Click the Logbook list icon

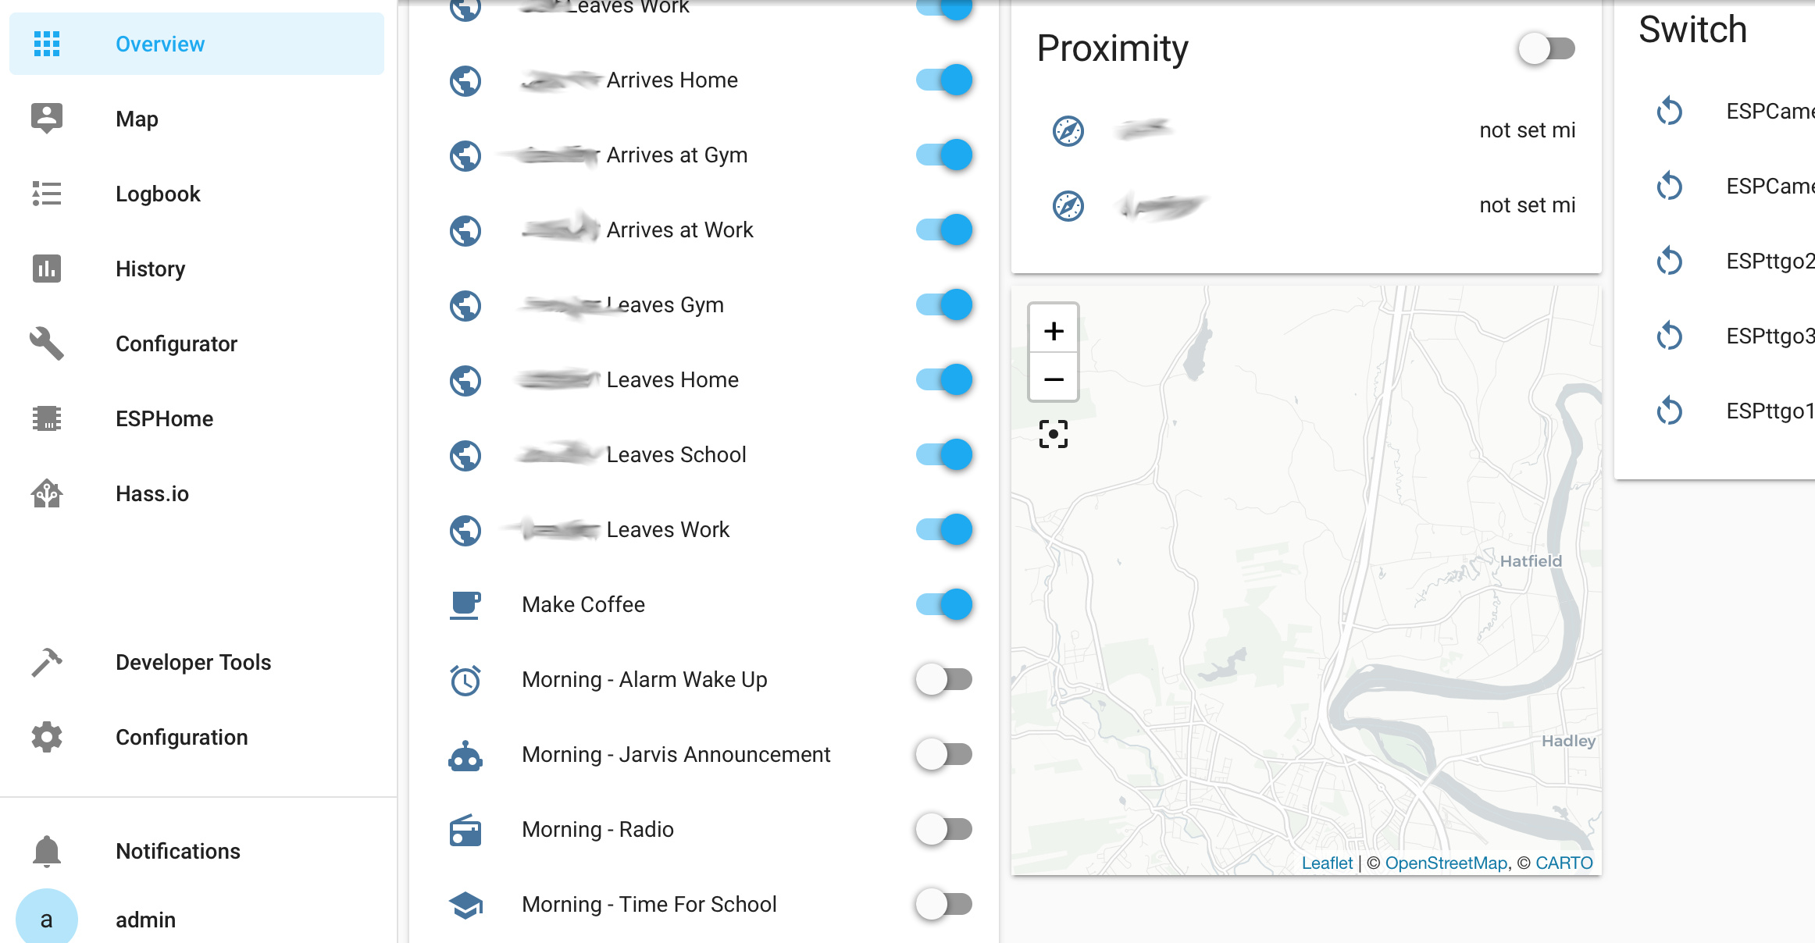coord(48,194)
